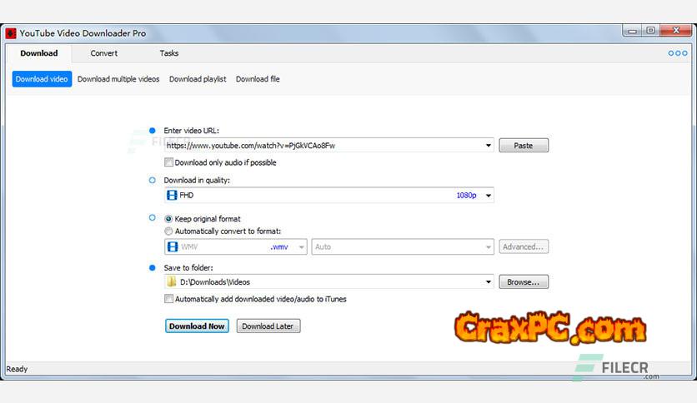
Task: Expand the video URL history dropdown
Action: click(488, 146)
